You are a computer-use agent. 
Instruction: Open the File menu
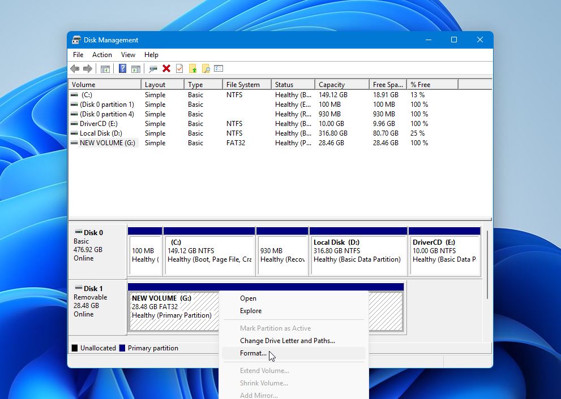click(x=78, y=55)
